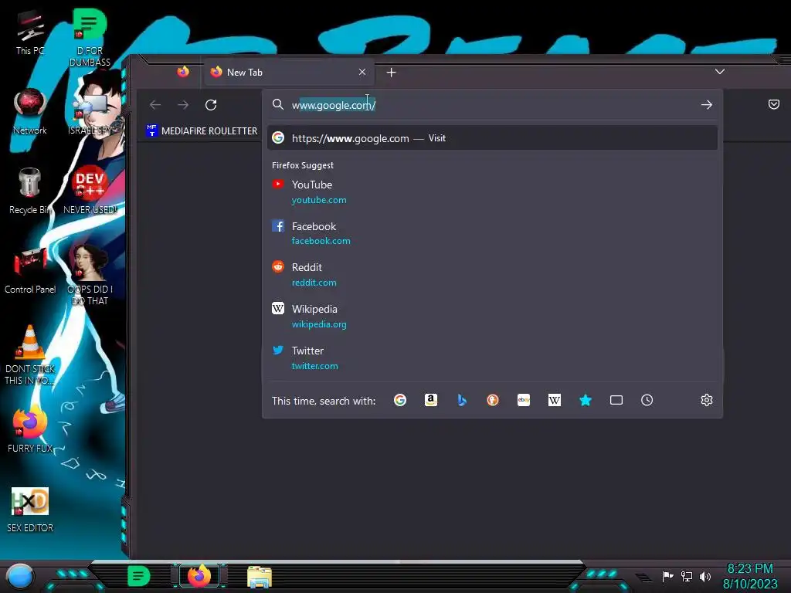Screen dimensions: 791x593
Task: Reload the current page
Action: (211, 105)
